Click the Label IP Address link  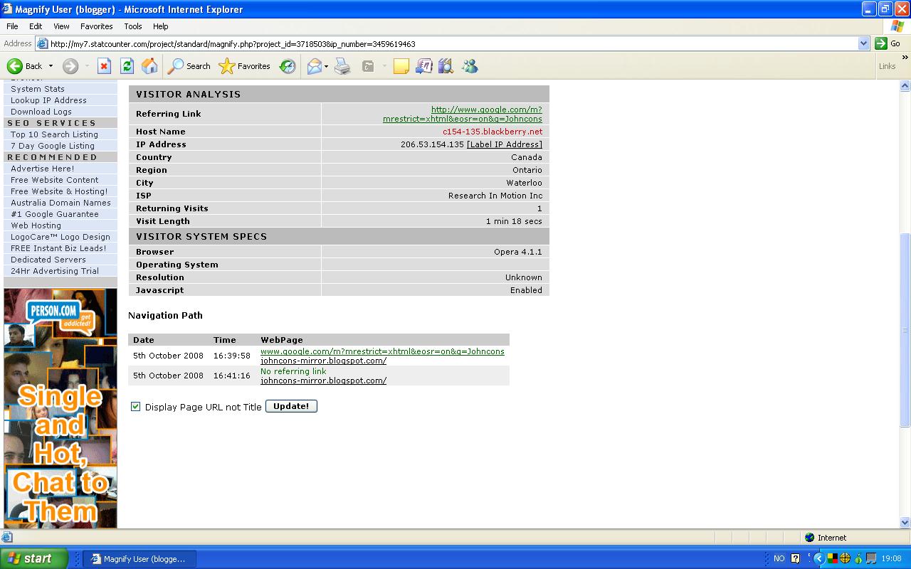[505, 144]
